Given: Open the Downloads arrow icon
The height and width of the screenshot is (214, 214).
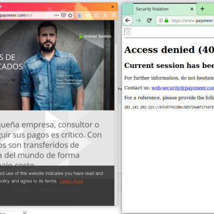Looking at the screenshot, I should (x=80, y=16).
